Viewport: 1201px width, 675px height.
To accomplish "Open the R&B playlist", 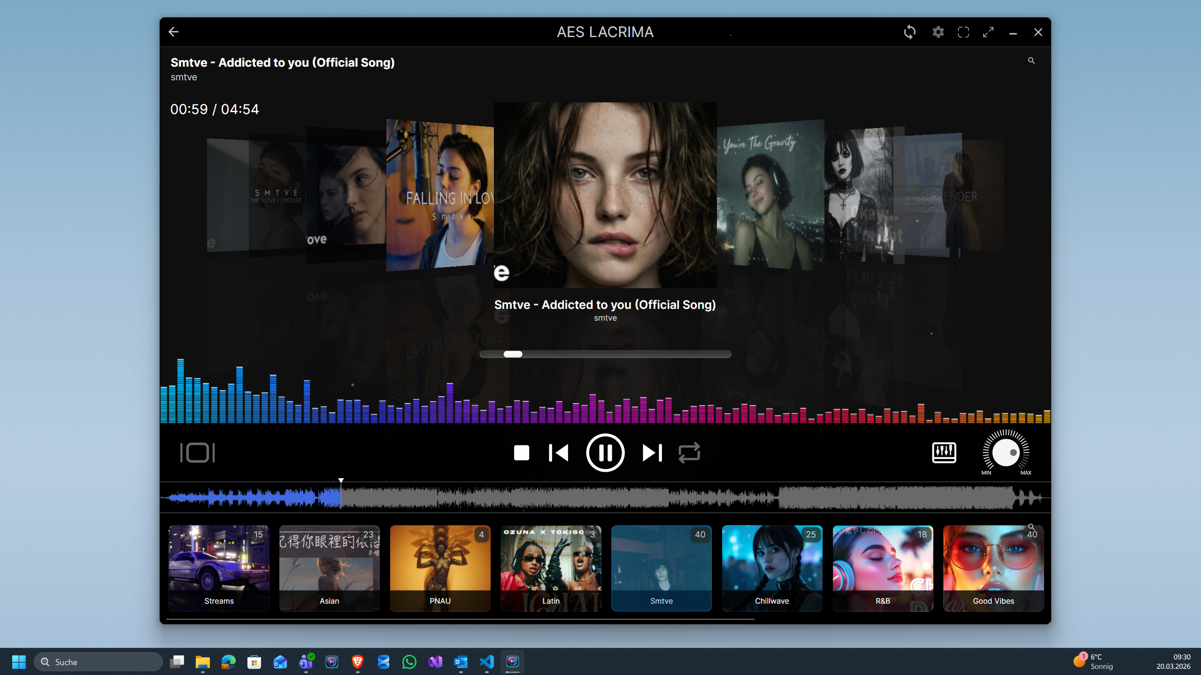I will click(x=883, y=568).
